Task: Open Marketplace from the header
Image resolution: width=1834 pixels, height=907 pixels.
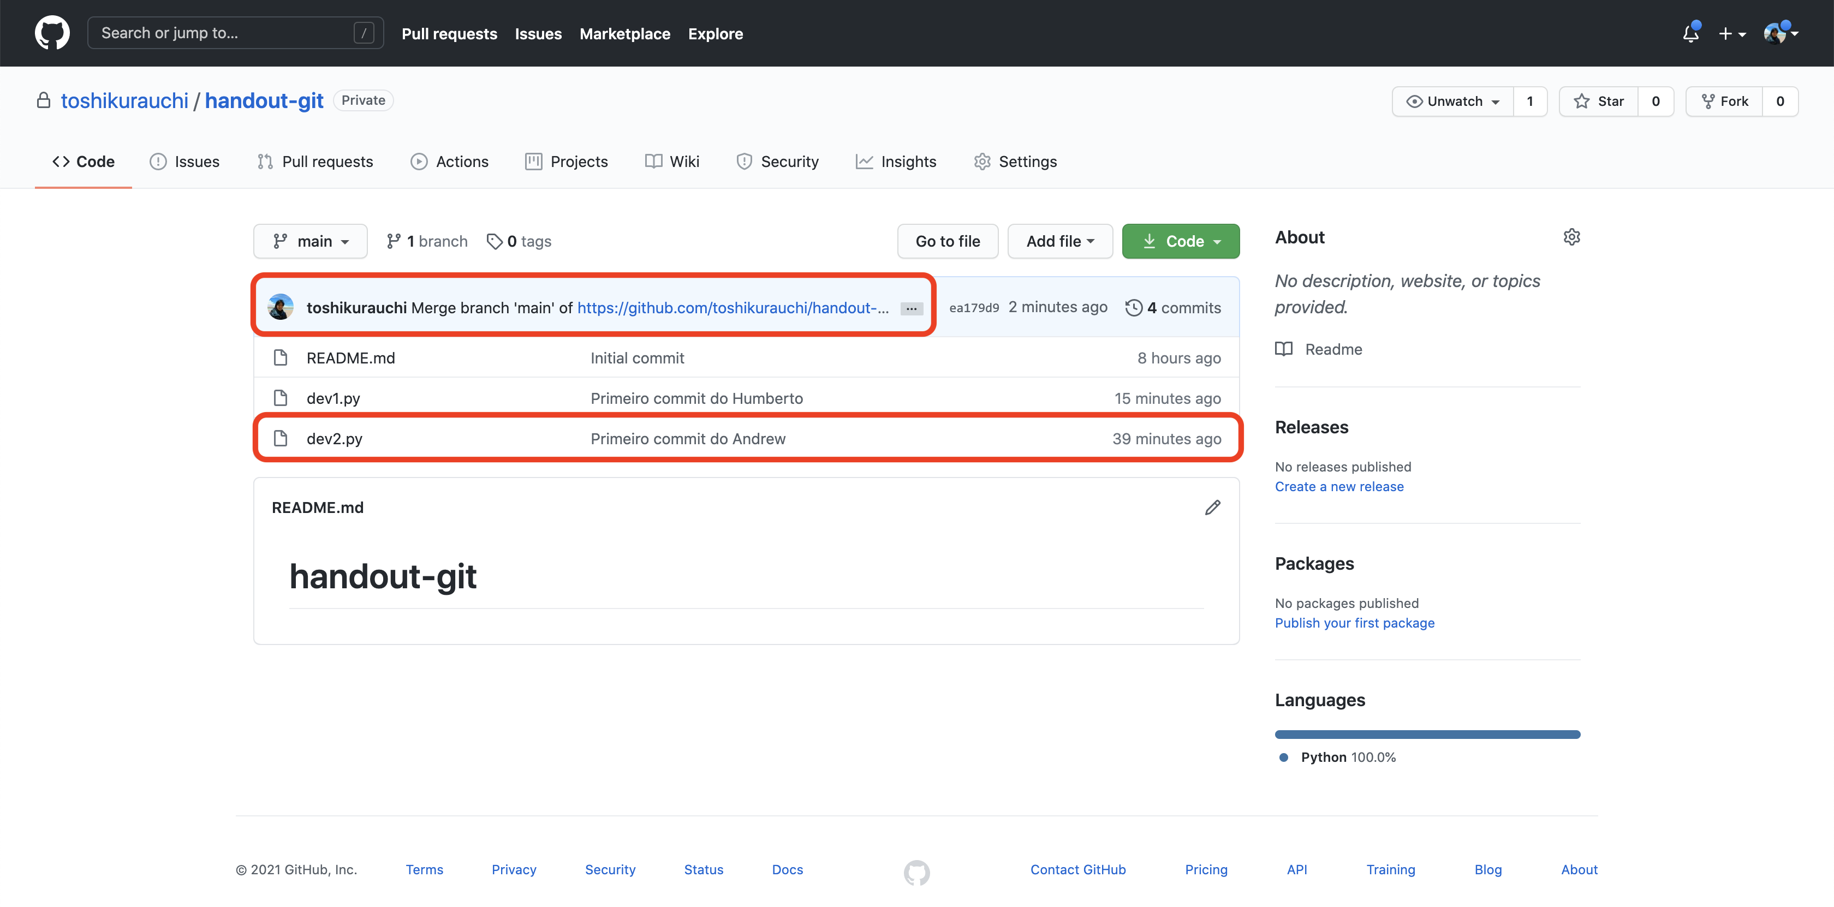Action: click(624, 33)
